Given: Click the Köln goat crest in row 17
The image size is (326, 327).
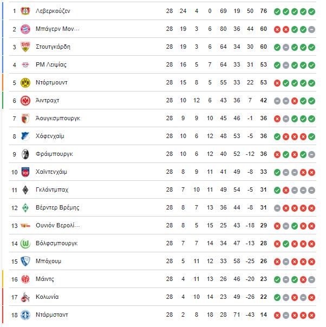Looking at the screenshot, I should coord(25,297).
